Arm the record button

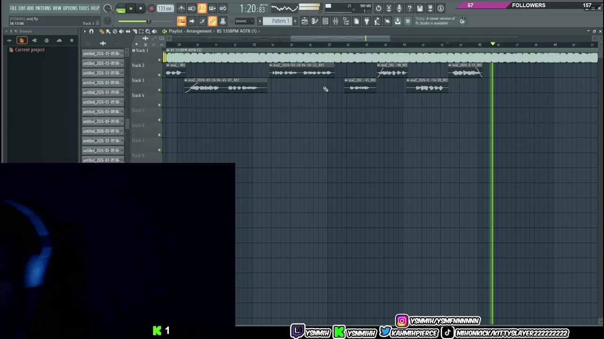coord(151,8)
